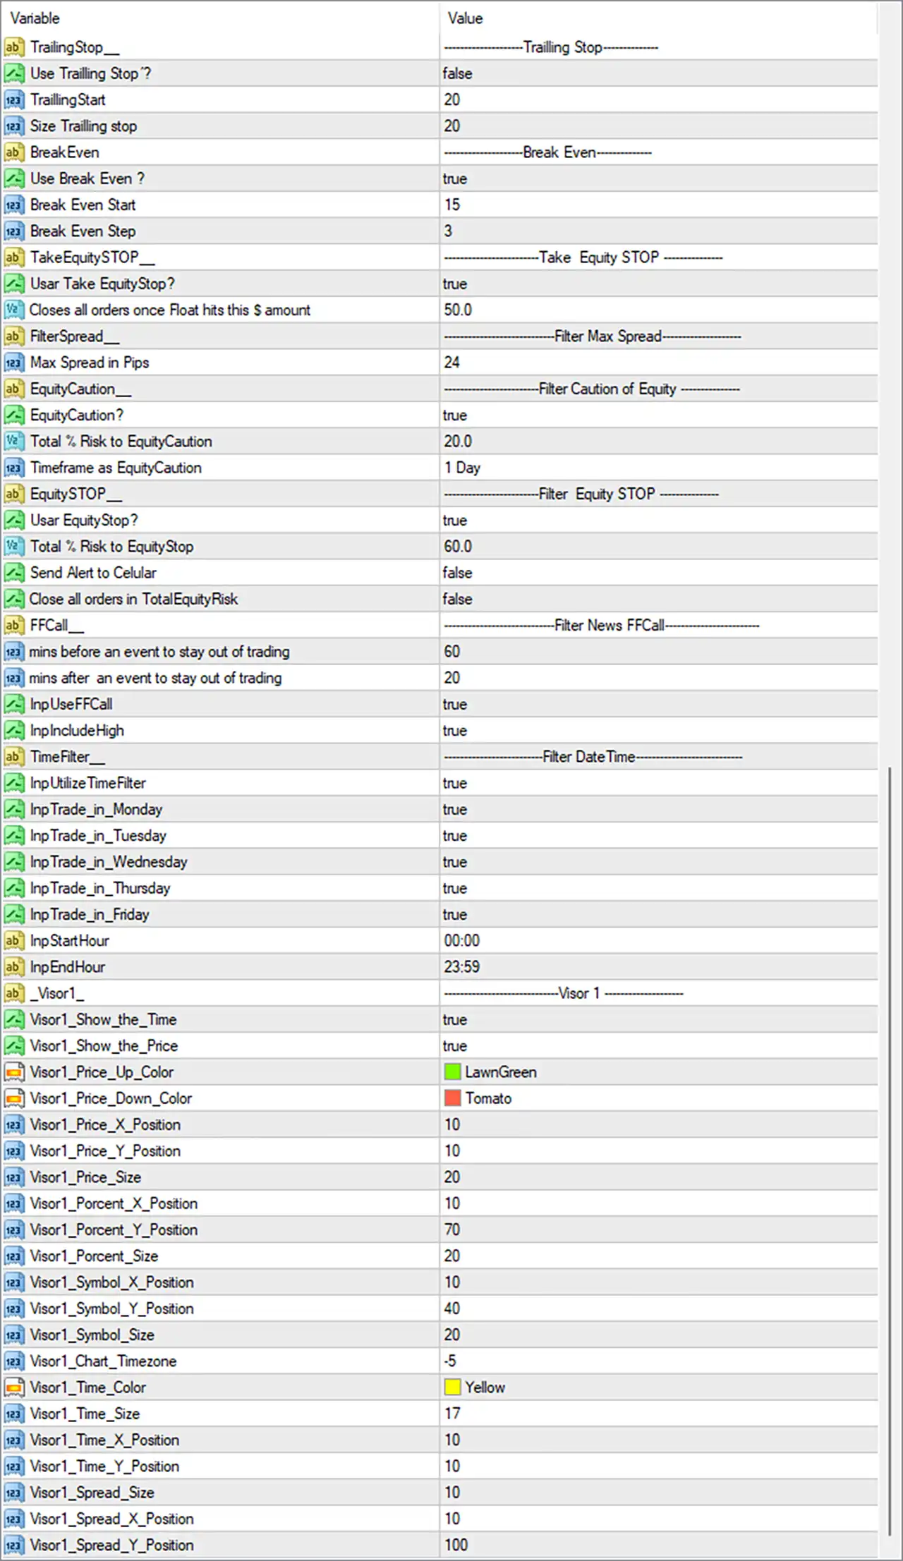Image resolution: width=903 pixels, height=1561 pixels.
Task: Click the integer icon beside Visor1_Chart_Timezone
Action: [13, 1361]
